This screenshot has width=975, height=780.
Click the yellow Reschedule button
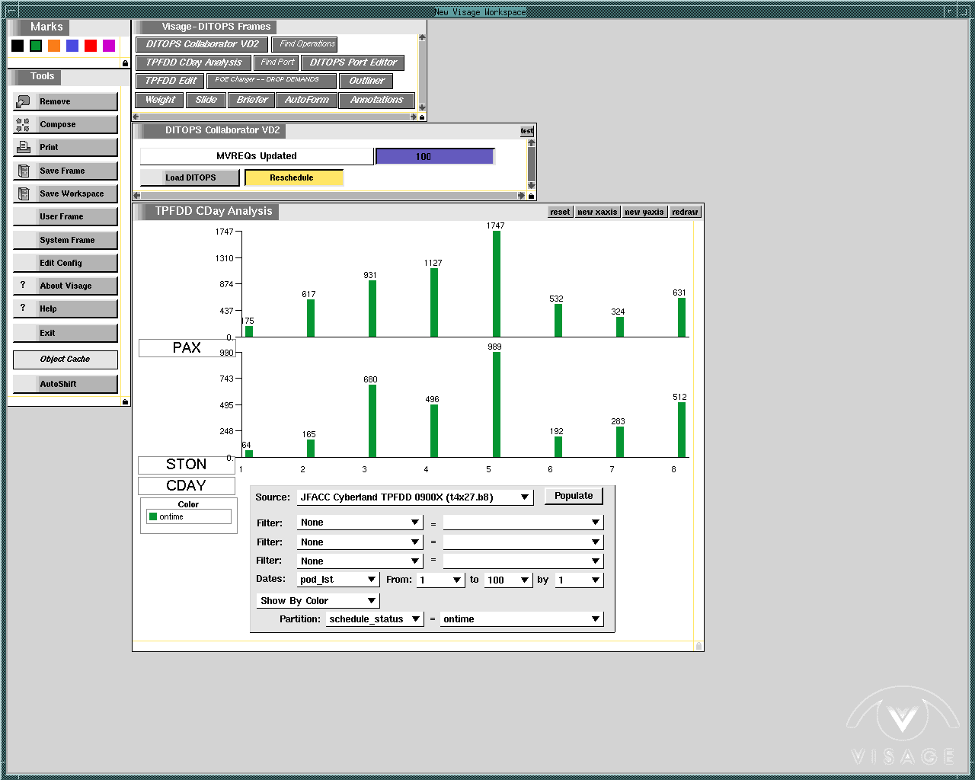tap(293, 177)
